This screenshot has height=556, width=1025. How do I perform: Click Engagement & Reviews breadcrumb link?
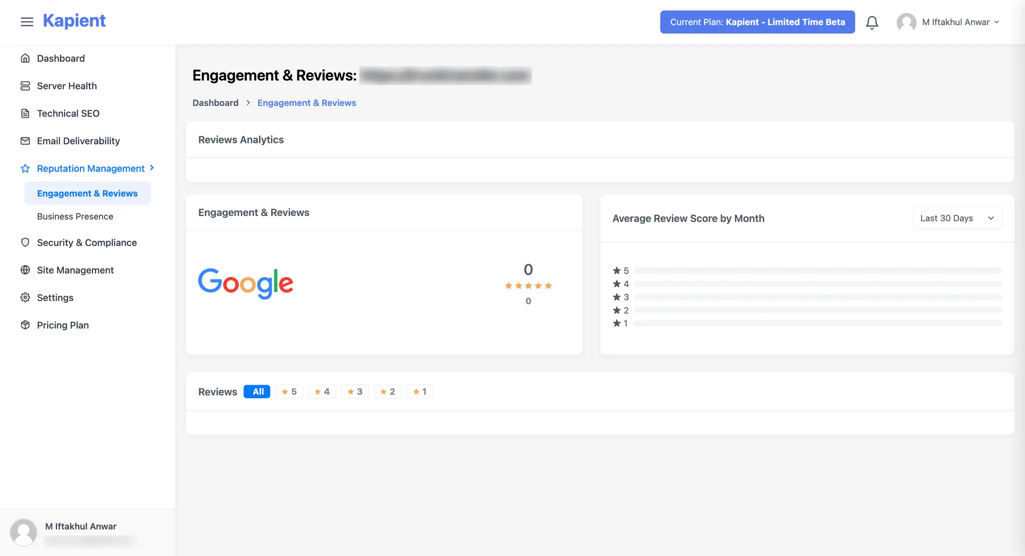(x=307, y=103)
